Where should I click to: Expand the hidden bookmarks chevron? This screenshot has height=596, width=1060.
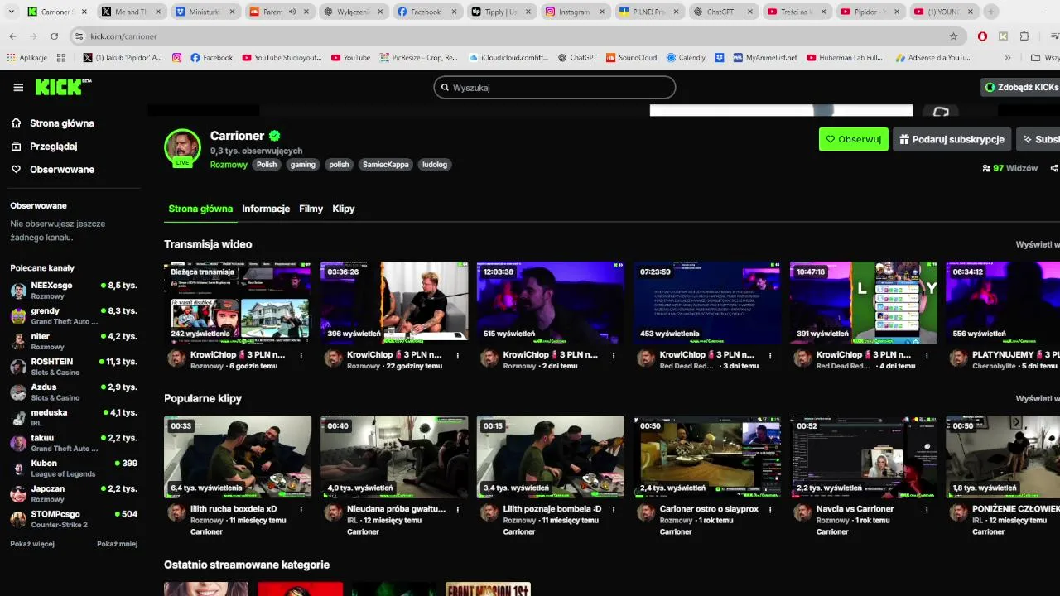click(1008, 58)
